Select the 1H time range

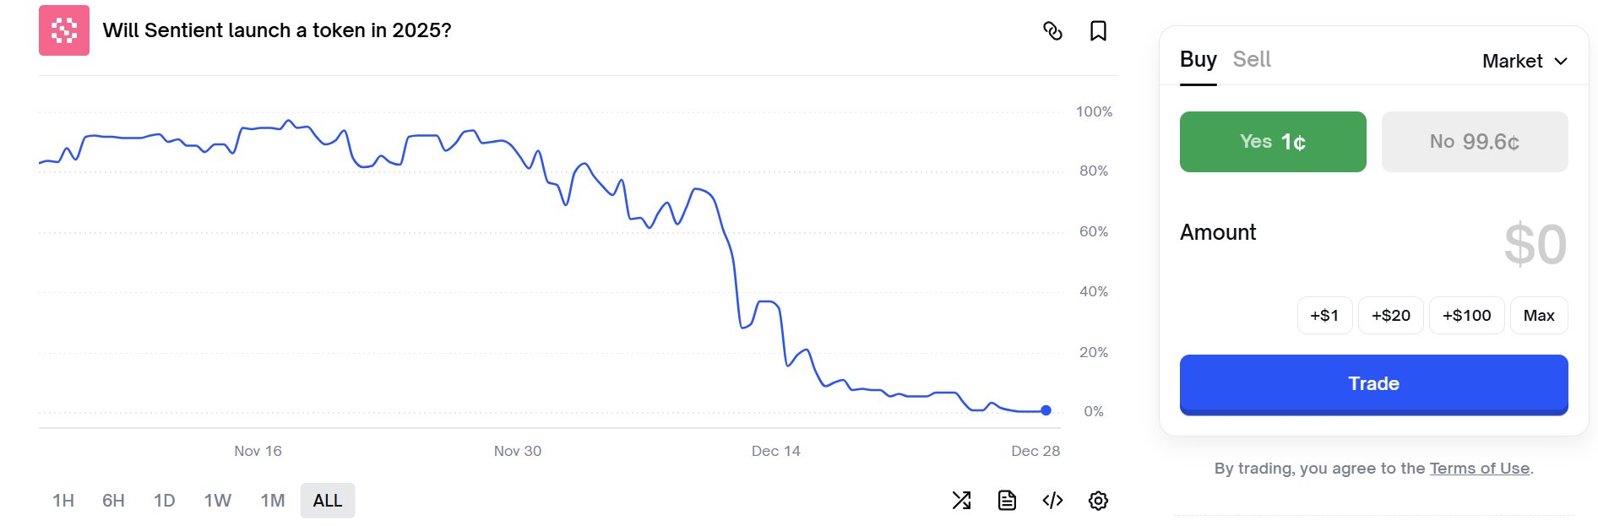[63, 501]
